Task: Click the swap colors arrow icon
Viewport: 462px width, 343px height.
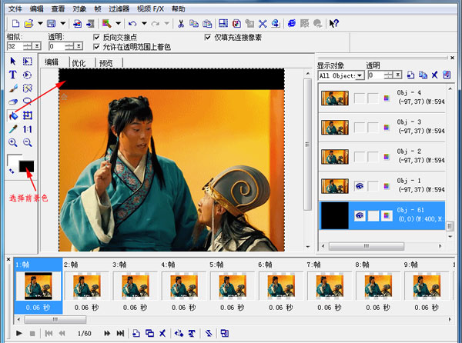Action: point(12,171)
